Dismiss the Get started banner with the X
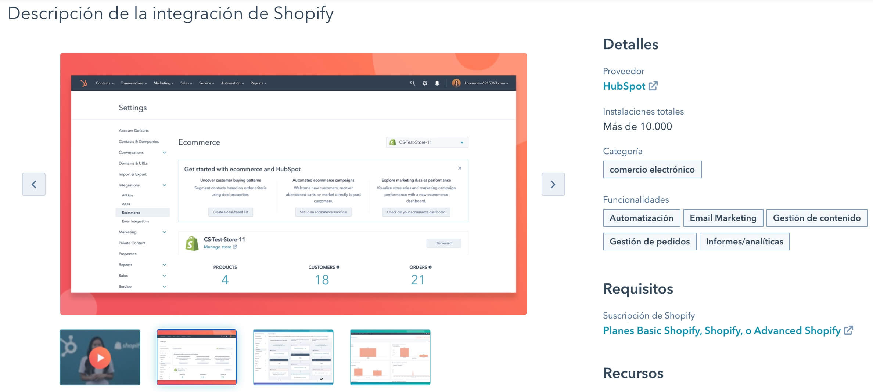Image resolution: width=873 pixels, height=392 pixels. click(x=460, y=168)
